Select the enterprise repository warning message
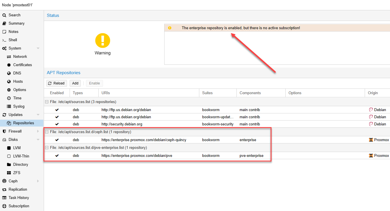Screen dimensions: 390x211 [241, 28]
